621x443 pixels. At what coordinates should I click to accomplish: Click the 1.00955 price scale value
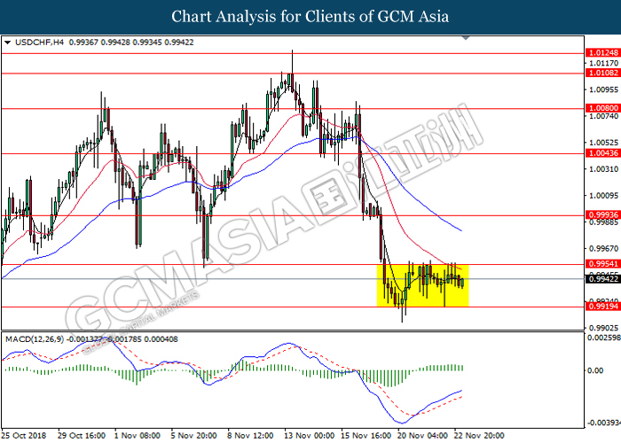604,89
